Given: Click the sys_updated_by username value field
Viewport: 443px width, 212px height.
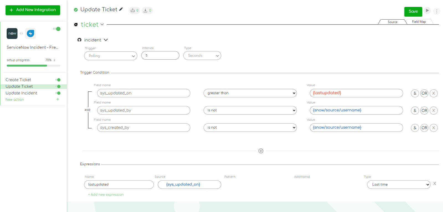Looking at the screenshot, I should point(356,110).
